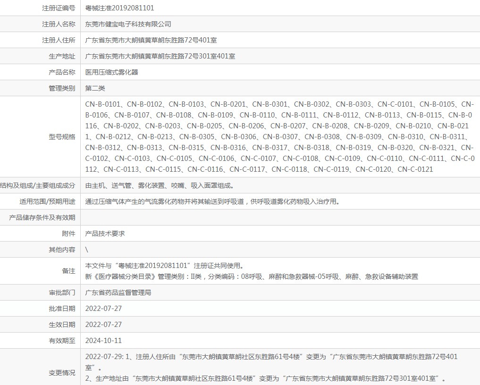Screen dimensions: 480x385
Task: Click the 注册人住所 label
Action: point(59,40)
